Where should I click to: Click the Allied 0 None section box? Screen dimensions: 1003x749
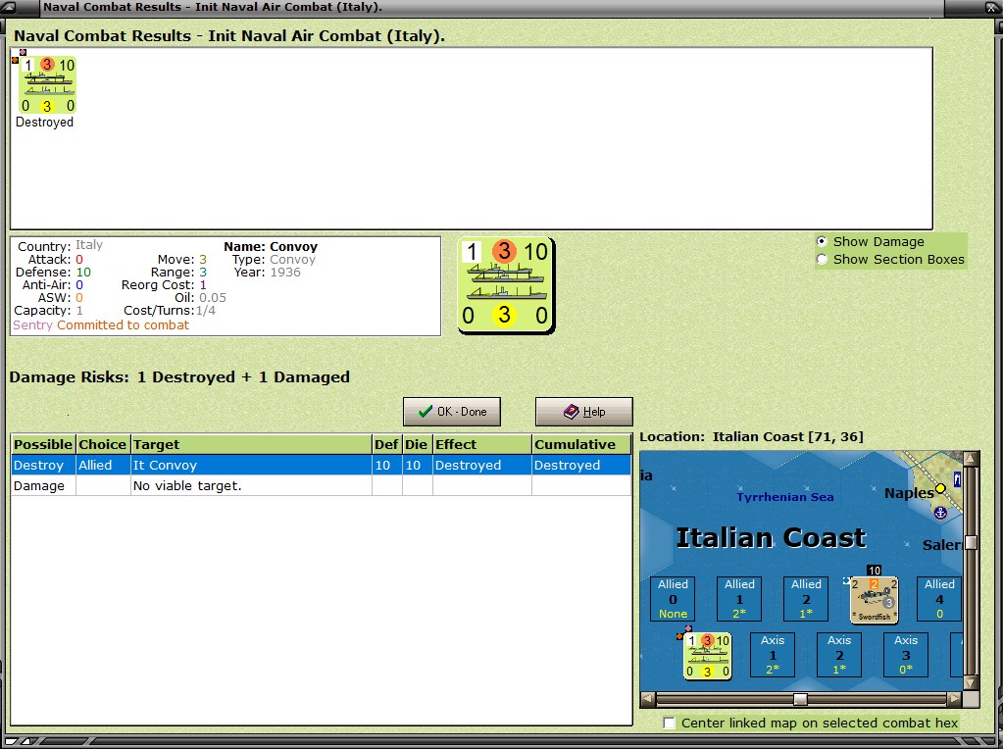pos(673,599)
